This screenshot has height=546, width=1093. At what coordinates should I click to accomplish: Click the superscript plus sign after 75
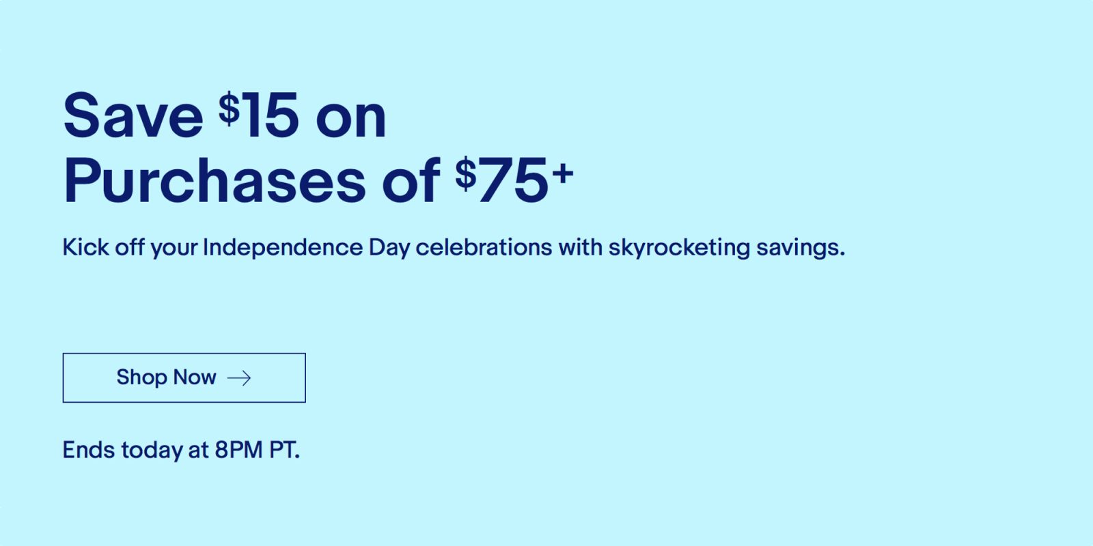(x=562, y=173)
